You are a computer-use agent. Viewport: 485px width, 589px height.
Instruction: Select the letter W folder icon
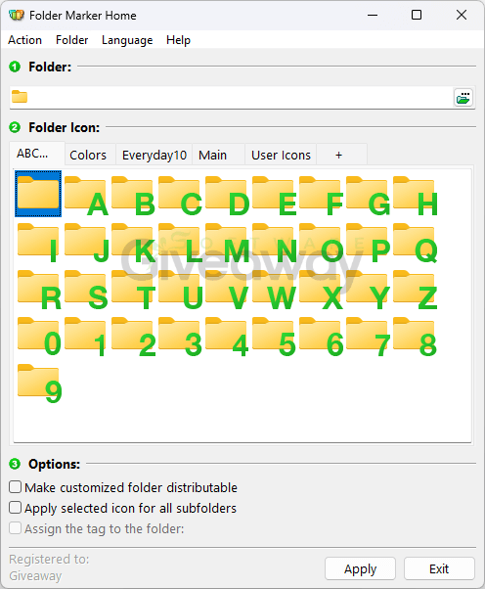click(273, 288)
